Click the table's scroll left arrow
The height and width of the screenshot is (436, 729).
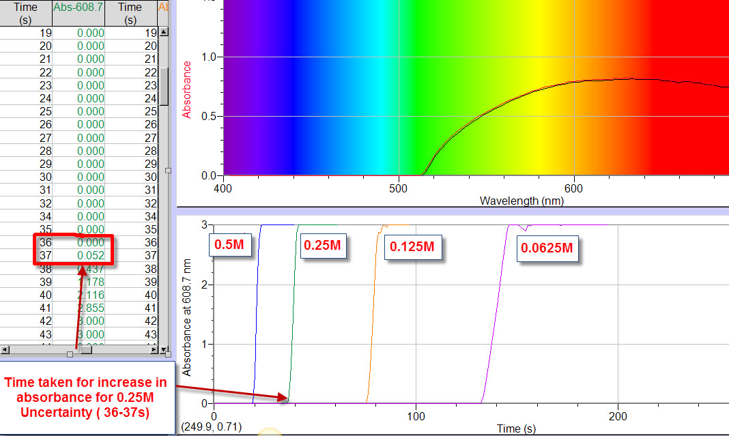5,349
